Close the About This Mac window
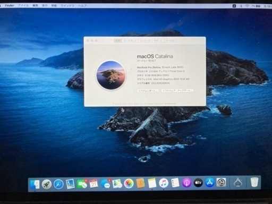The image size is (272, 204). point(88,41)
